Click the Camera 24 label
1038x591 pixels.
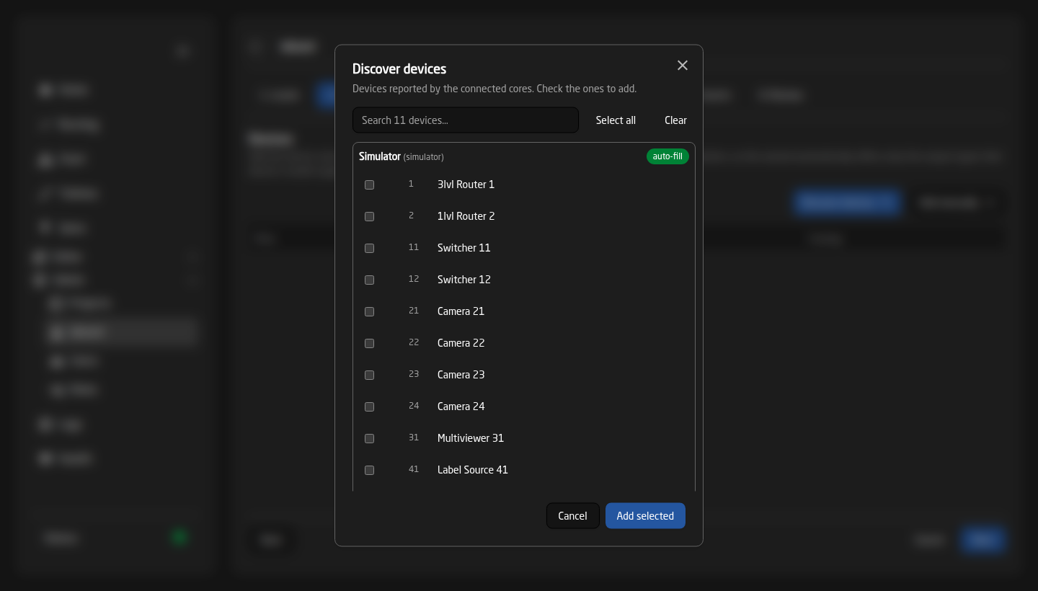point(461,406)
